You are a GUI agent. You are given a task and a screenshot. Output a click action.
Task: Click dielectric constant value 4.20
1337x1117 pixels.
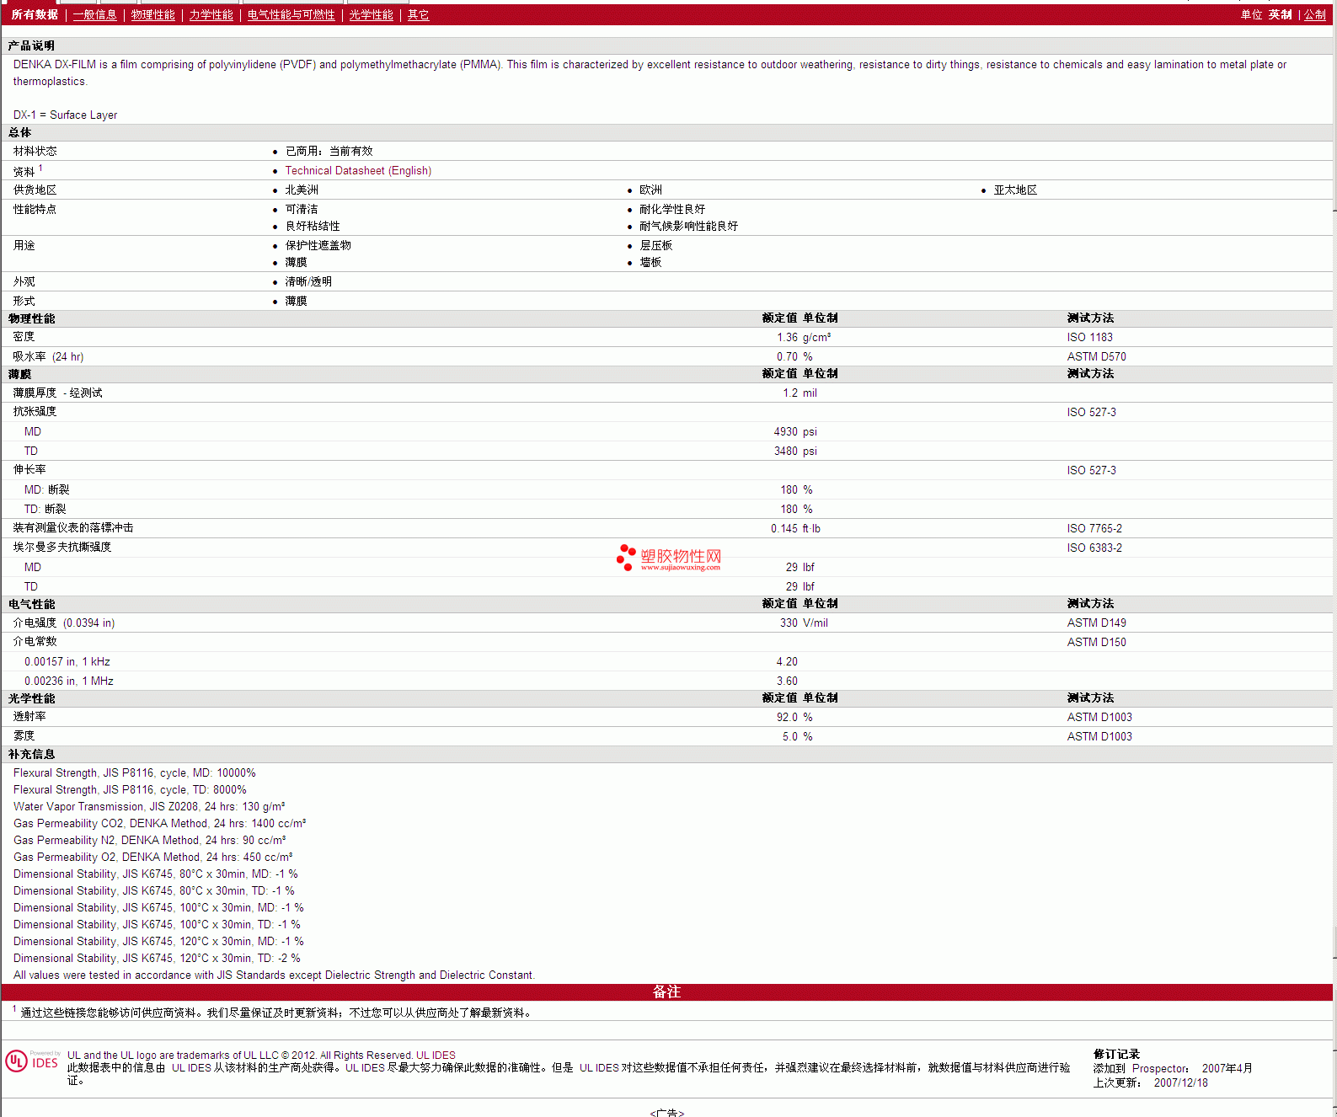[x=787, y=661]
